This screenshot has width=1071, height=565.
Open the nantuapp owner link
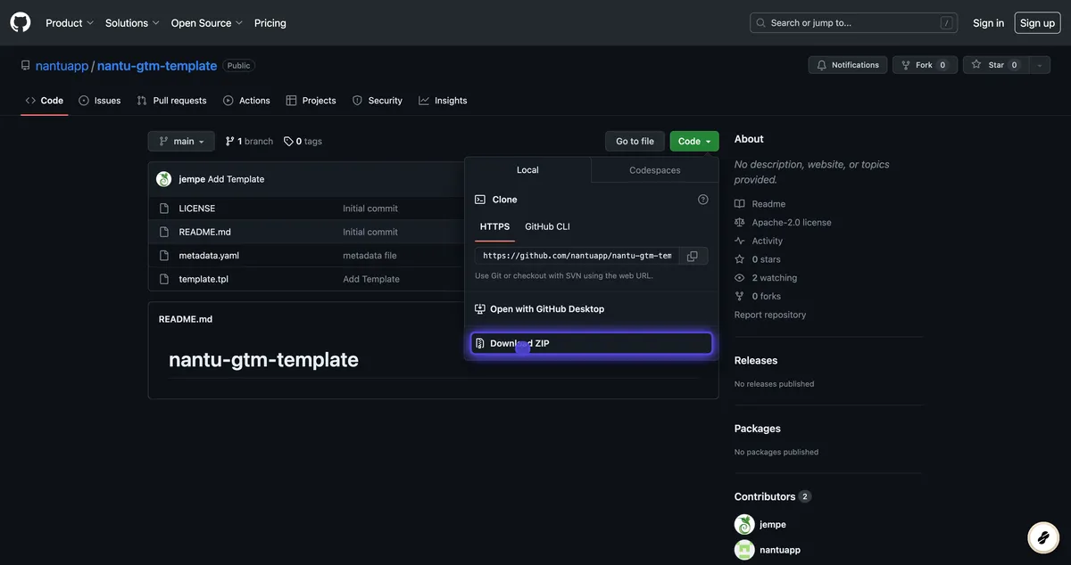(62, 66)
